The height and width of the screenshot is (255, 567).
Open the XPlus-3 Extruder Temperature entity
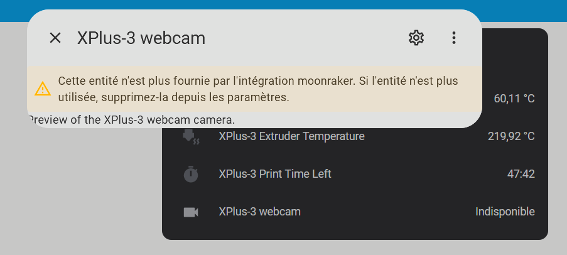click(x=291, y=136)
